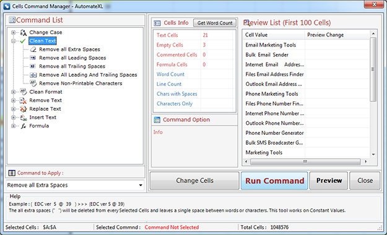The image size is (387, 235).
Task: Click the preview list scroll down arrow
Action: 373,155
